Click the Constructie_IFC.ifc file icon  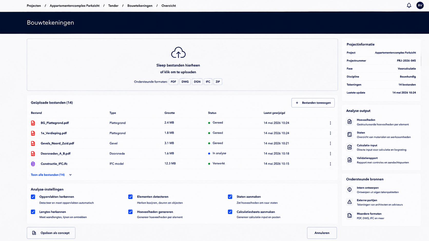(x=33, y=164)
